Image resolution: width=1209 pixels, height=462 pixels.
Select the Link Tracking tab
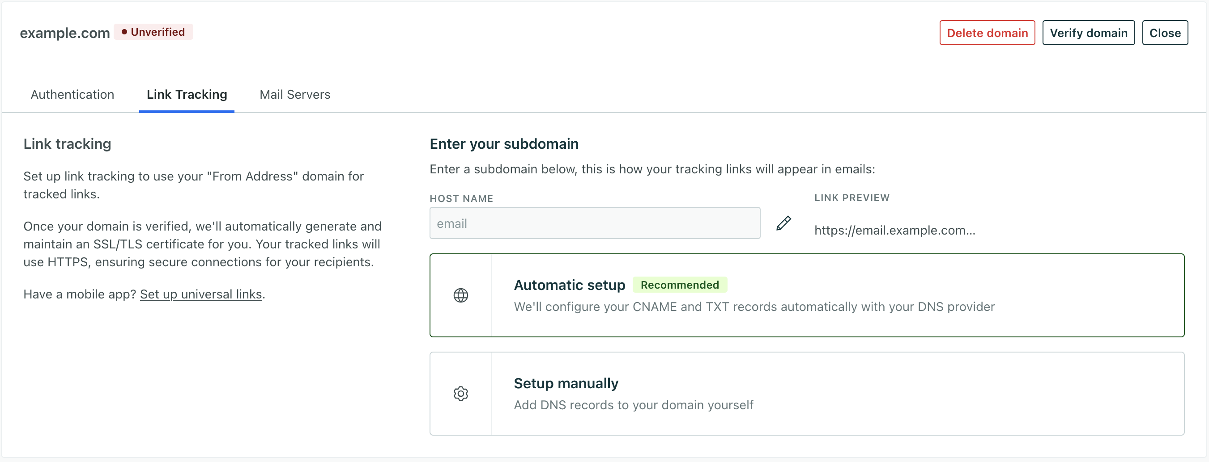(186, 95)
